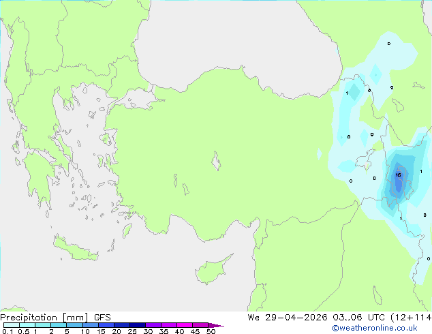
Task: Click the 20–25 mm legend swatch
Action: pyautogui.click(x=122, y=325)
